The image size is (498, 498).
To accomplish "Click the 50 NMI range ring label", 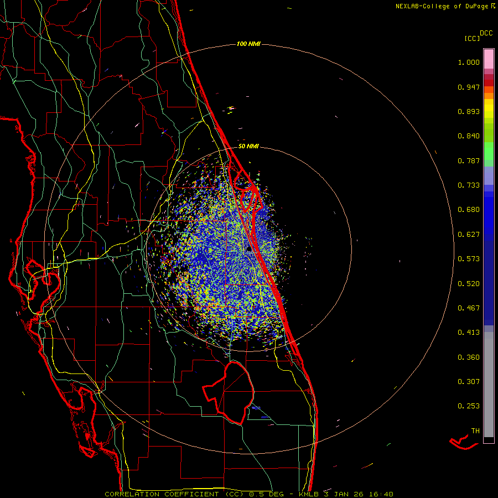I will (x=248, y=147).
